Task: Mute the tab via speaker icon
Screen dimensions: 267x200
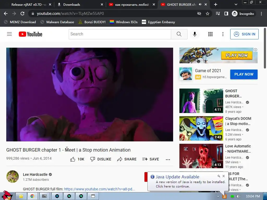Action: coord(200,5)
